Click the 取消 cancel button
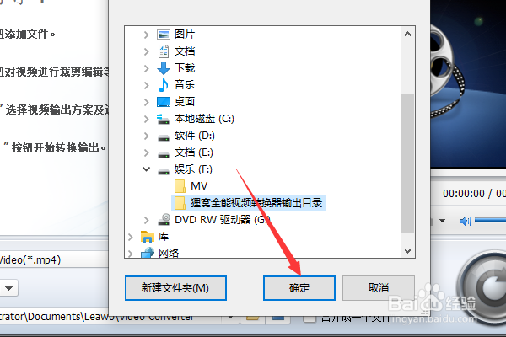The image size is (506, 337). coord(378,287)
